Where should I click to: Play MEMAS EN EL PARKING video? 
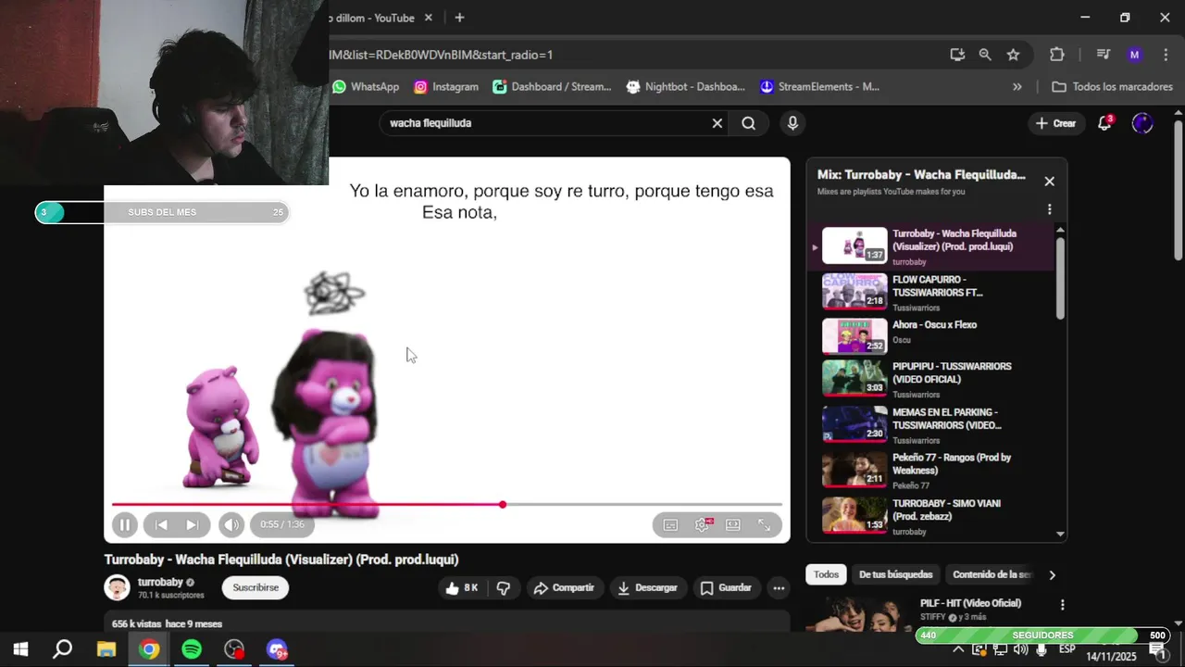(x=930, y=424)
